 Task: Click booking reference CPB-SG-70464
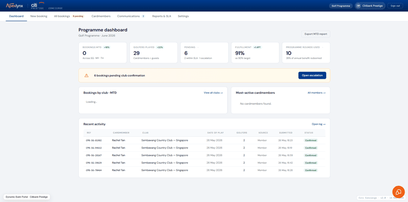(x=94, y=171)
